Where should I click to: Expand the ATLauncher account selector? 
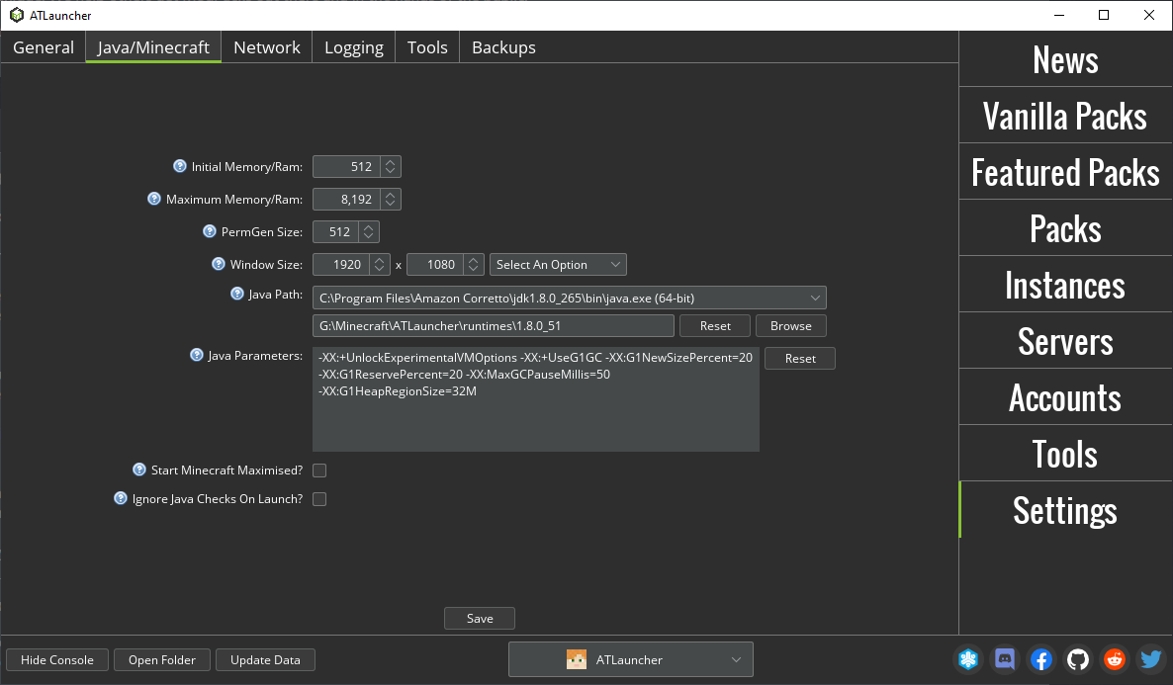pyautogui.click(x=631, y=659)
